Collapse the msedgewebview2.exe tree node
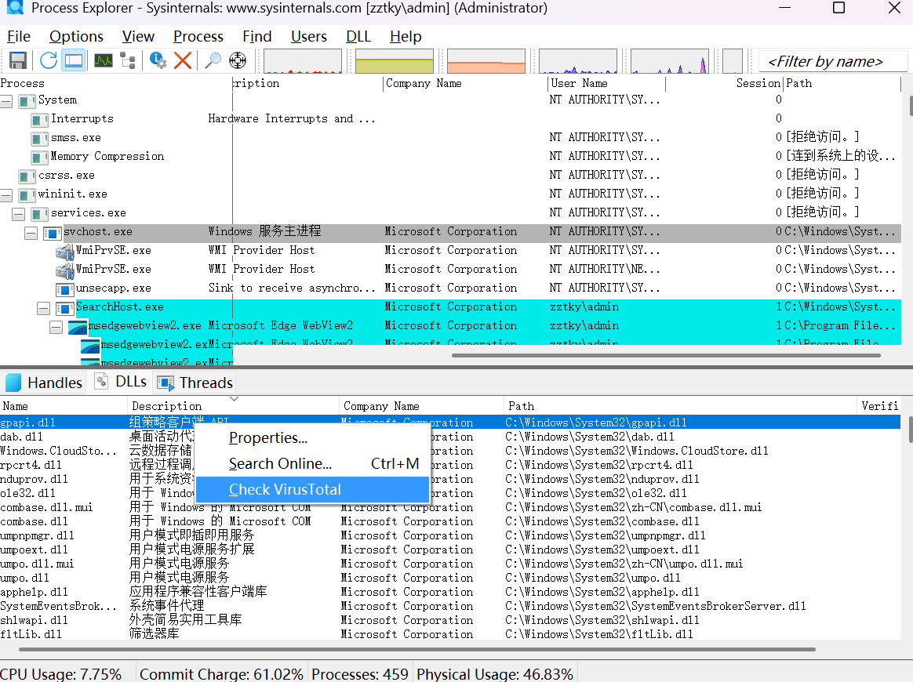The width and height of the screenshot is (913, 682). click(56, 327)
